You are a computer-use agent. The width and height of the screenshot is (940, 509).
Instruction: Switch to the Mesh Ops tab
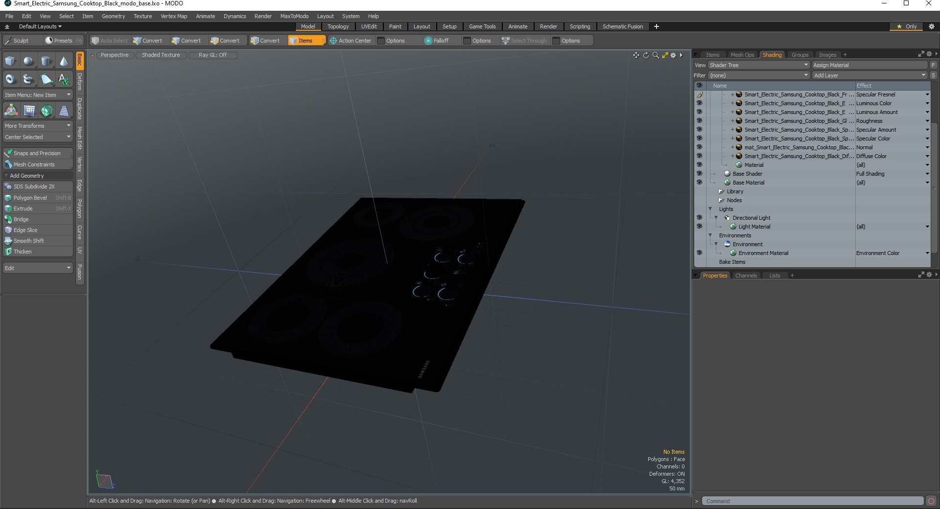point(742,55)
